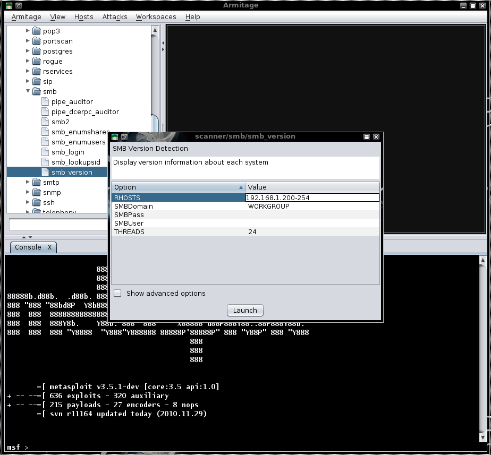Viewport: 491px width, 455px height.
Task: Click the postgres folder icon
Action: [x=37, y=51]
